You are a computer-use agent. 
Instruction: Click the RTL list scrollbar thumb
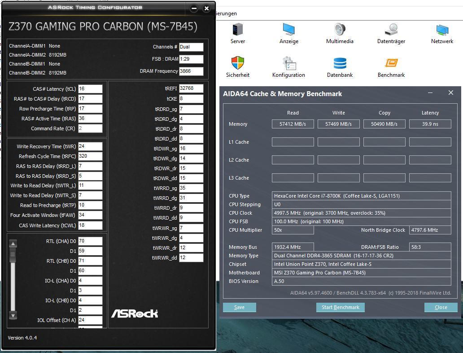(13, 255)
